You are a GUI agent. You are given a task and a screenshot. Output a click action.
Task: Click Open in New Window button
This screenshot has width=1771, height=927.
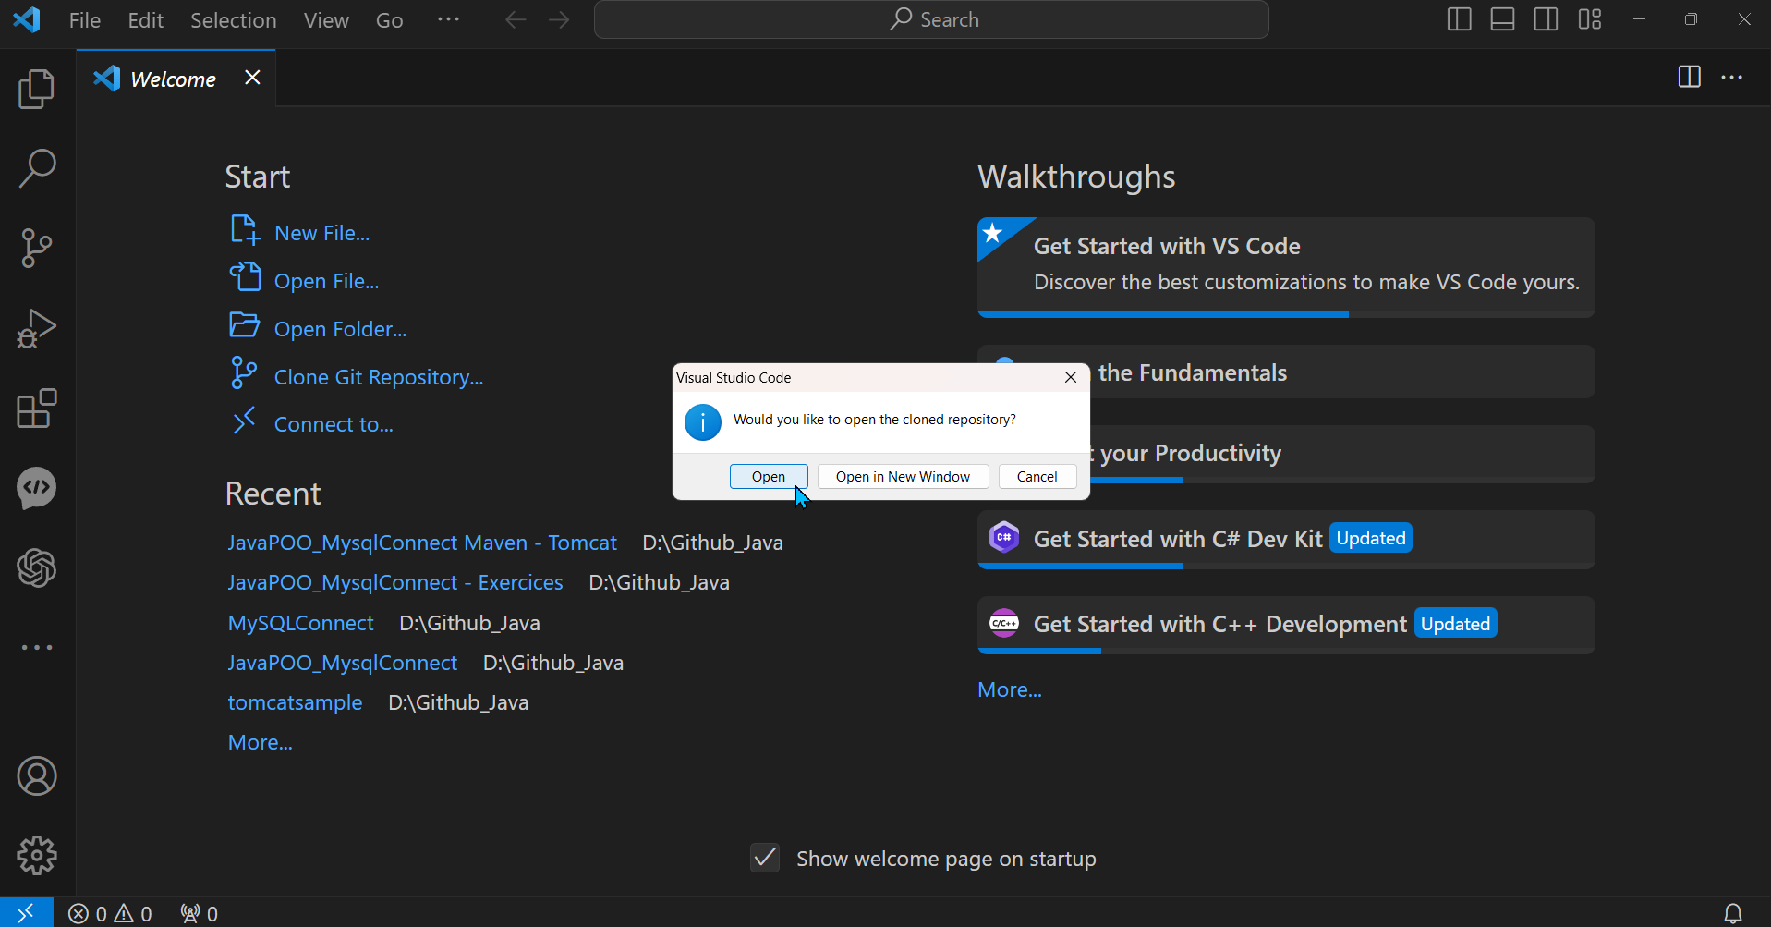(x=903, y=477)
